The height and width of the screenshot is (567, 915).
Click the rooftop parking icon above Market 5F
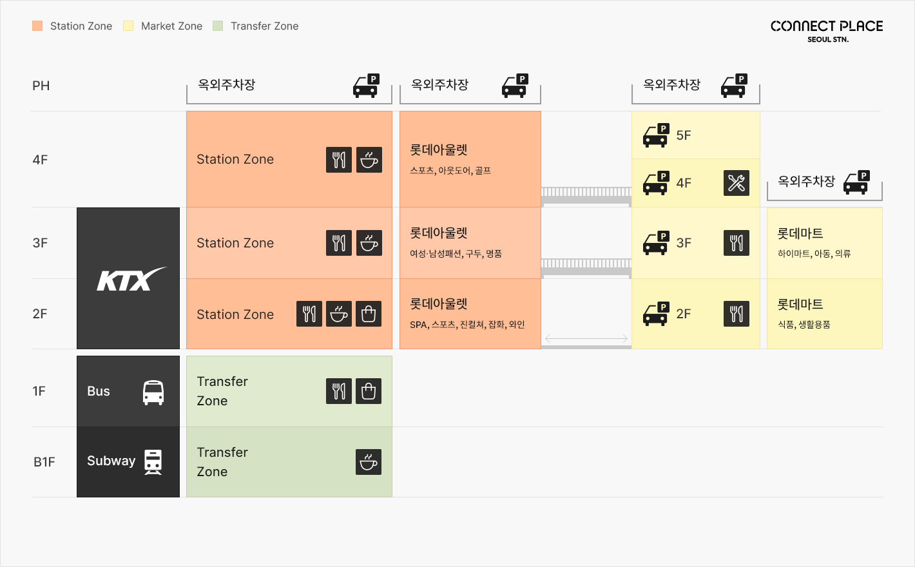tap(734, 86)
